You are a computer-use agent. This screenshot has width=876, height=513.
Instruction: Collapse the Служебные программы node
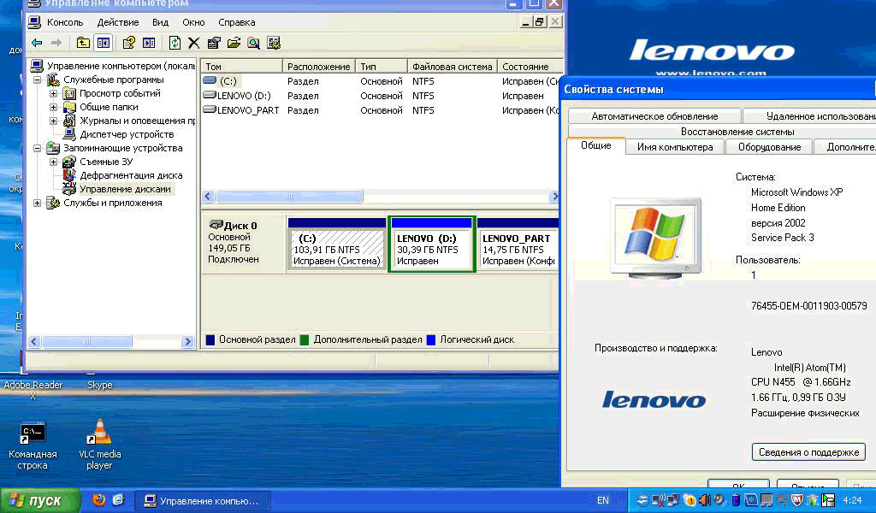(38, 80)
